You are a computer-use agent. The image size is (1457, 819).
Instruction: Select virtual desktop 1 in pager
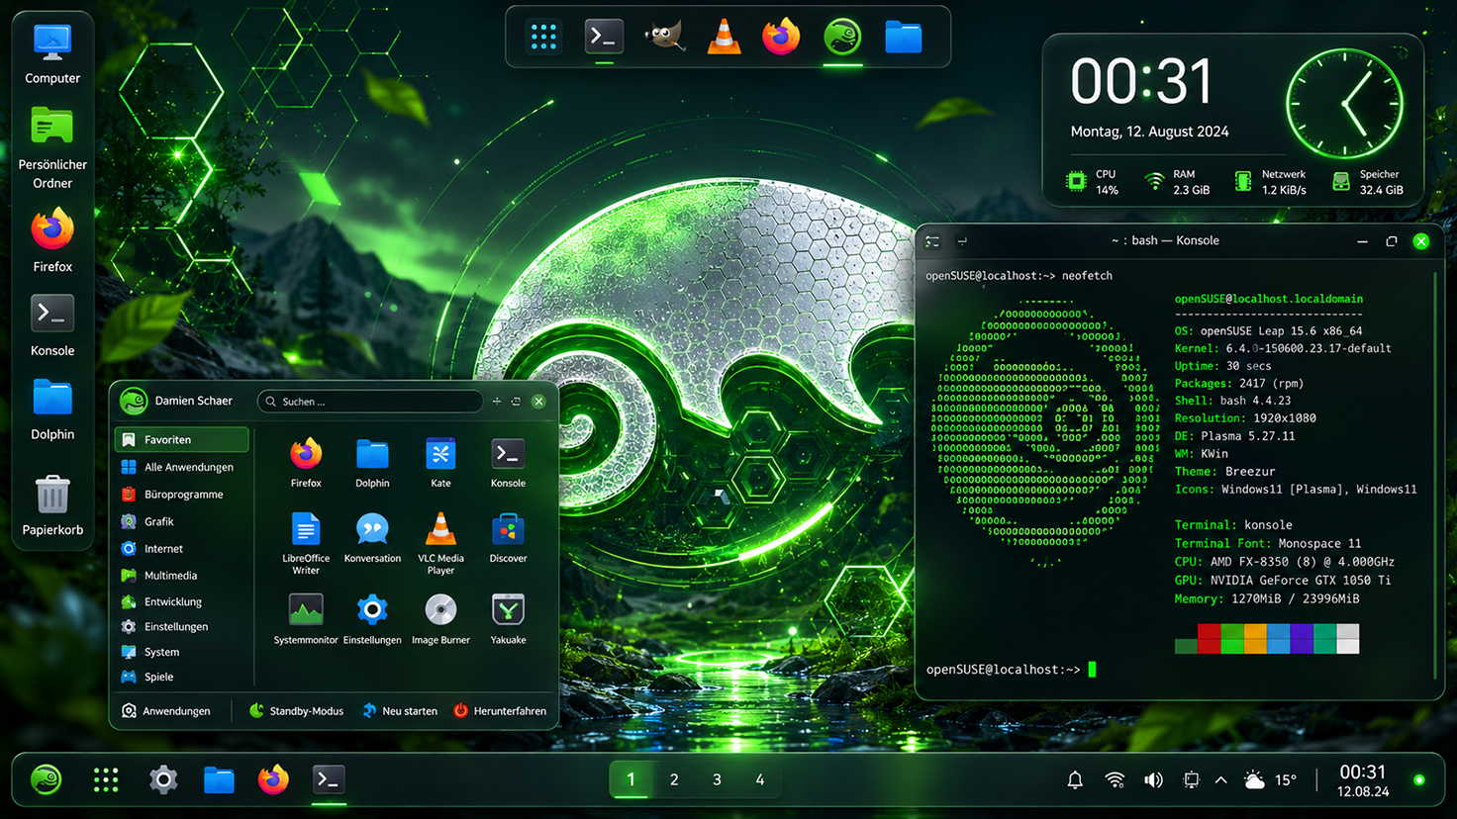631,779
